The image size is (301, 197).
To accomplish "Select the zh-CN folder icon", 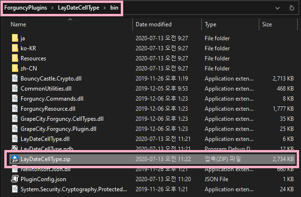I will point(14,69).
